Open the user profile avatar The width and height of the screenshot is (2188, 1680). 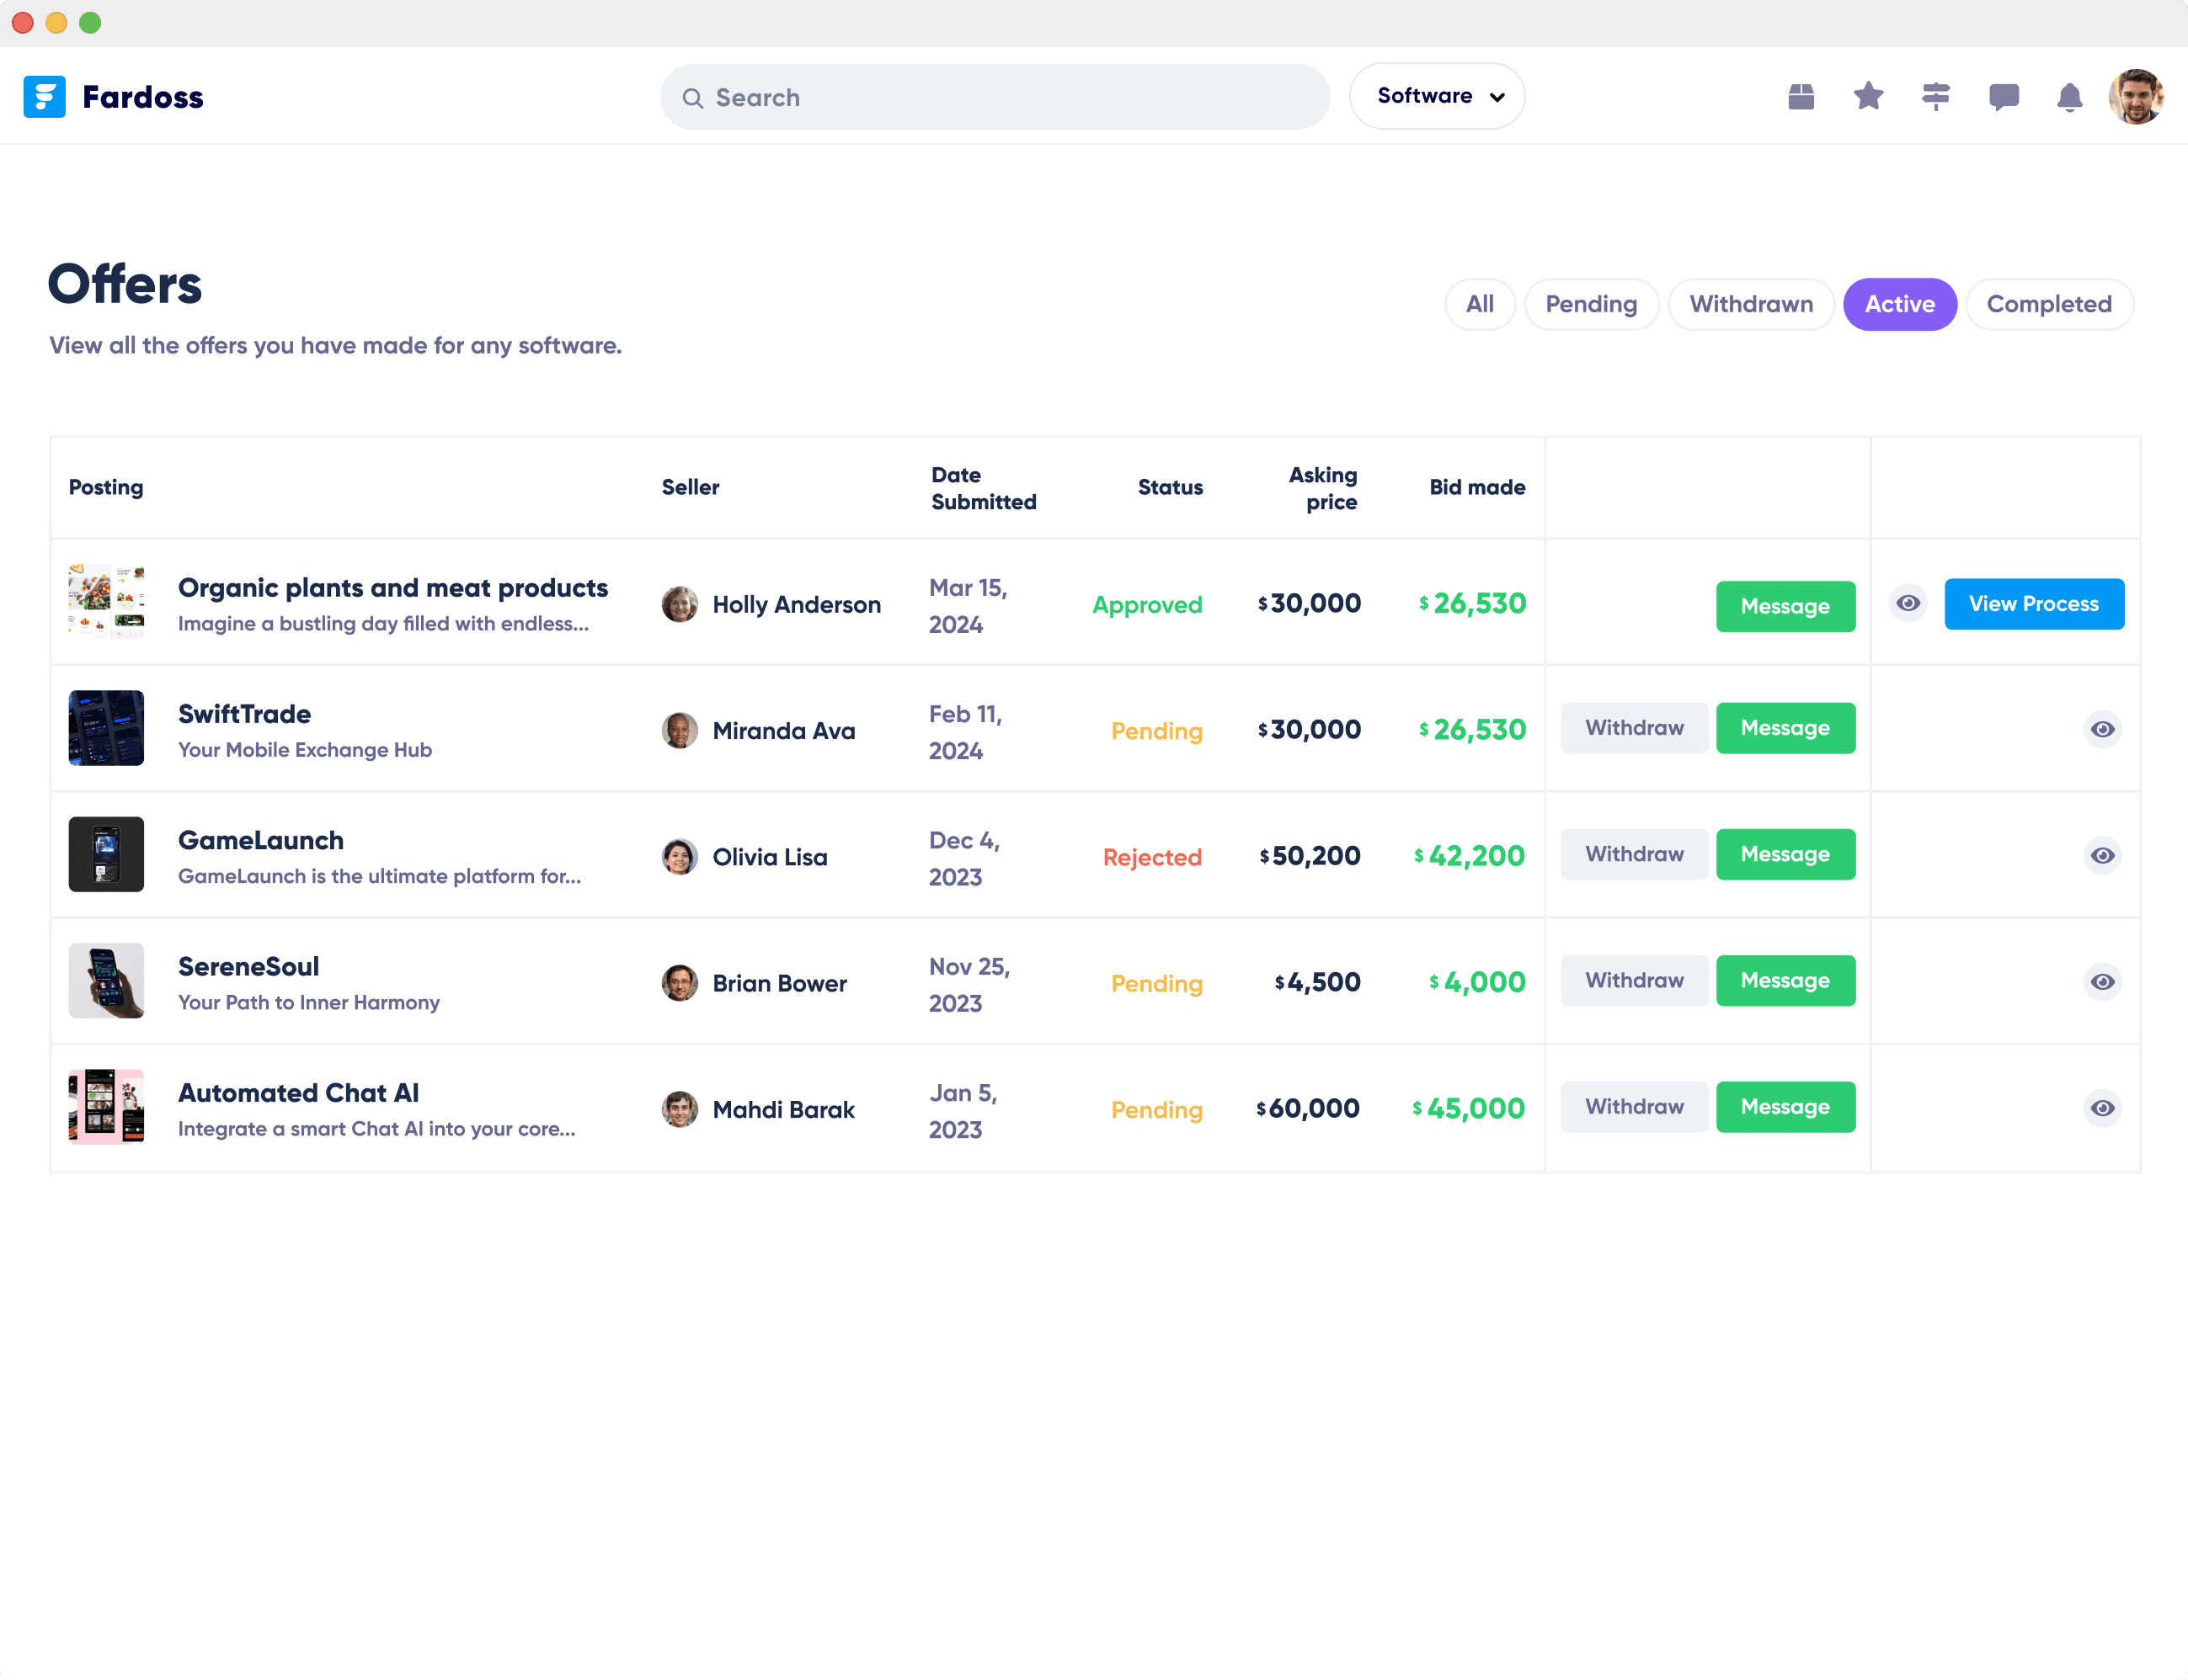(x=2135, y=97)
